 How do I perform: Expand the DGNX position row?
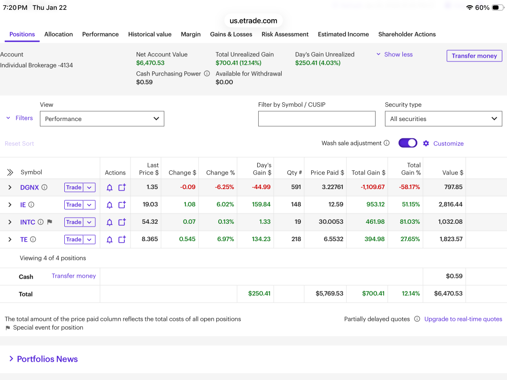10,188
